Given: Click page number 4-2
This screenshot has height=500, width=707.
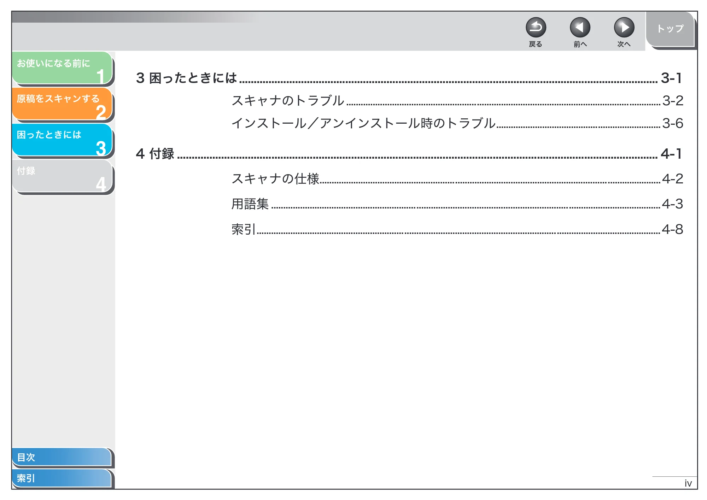Looking at the screenshot, I should pos(672,178).
